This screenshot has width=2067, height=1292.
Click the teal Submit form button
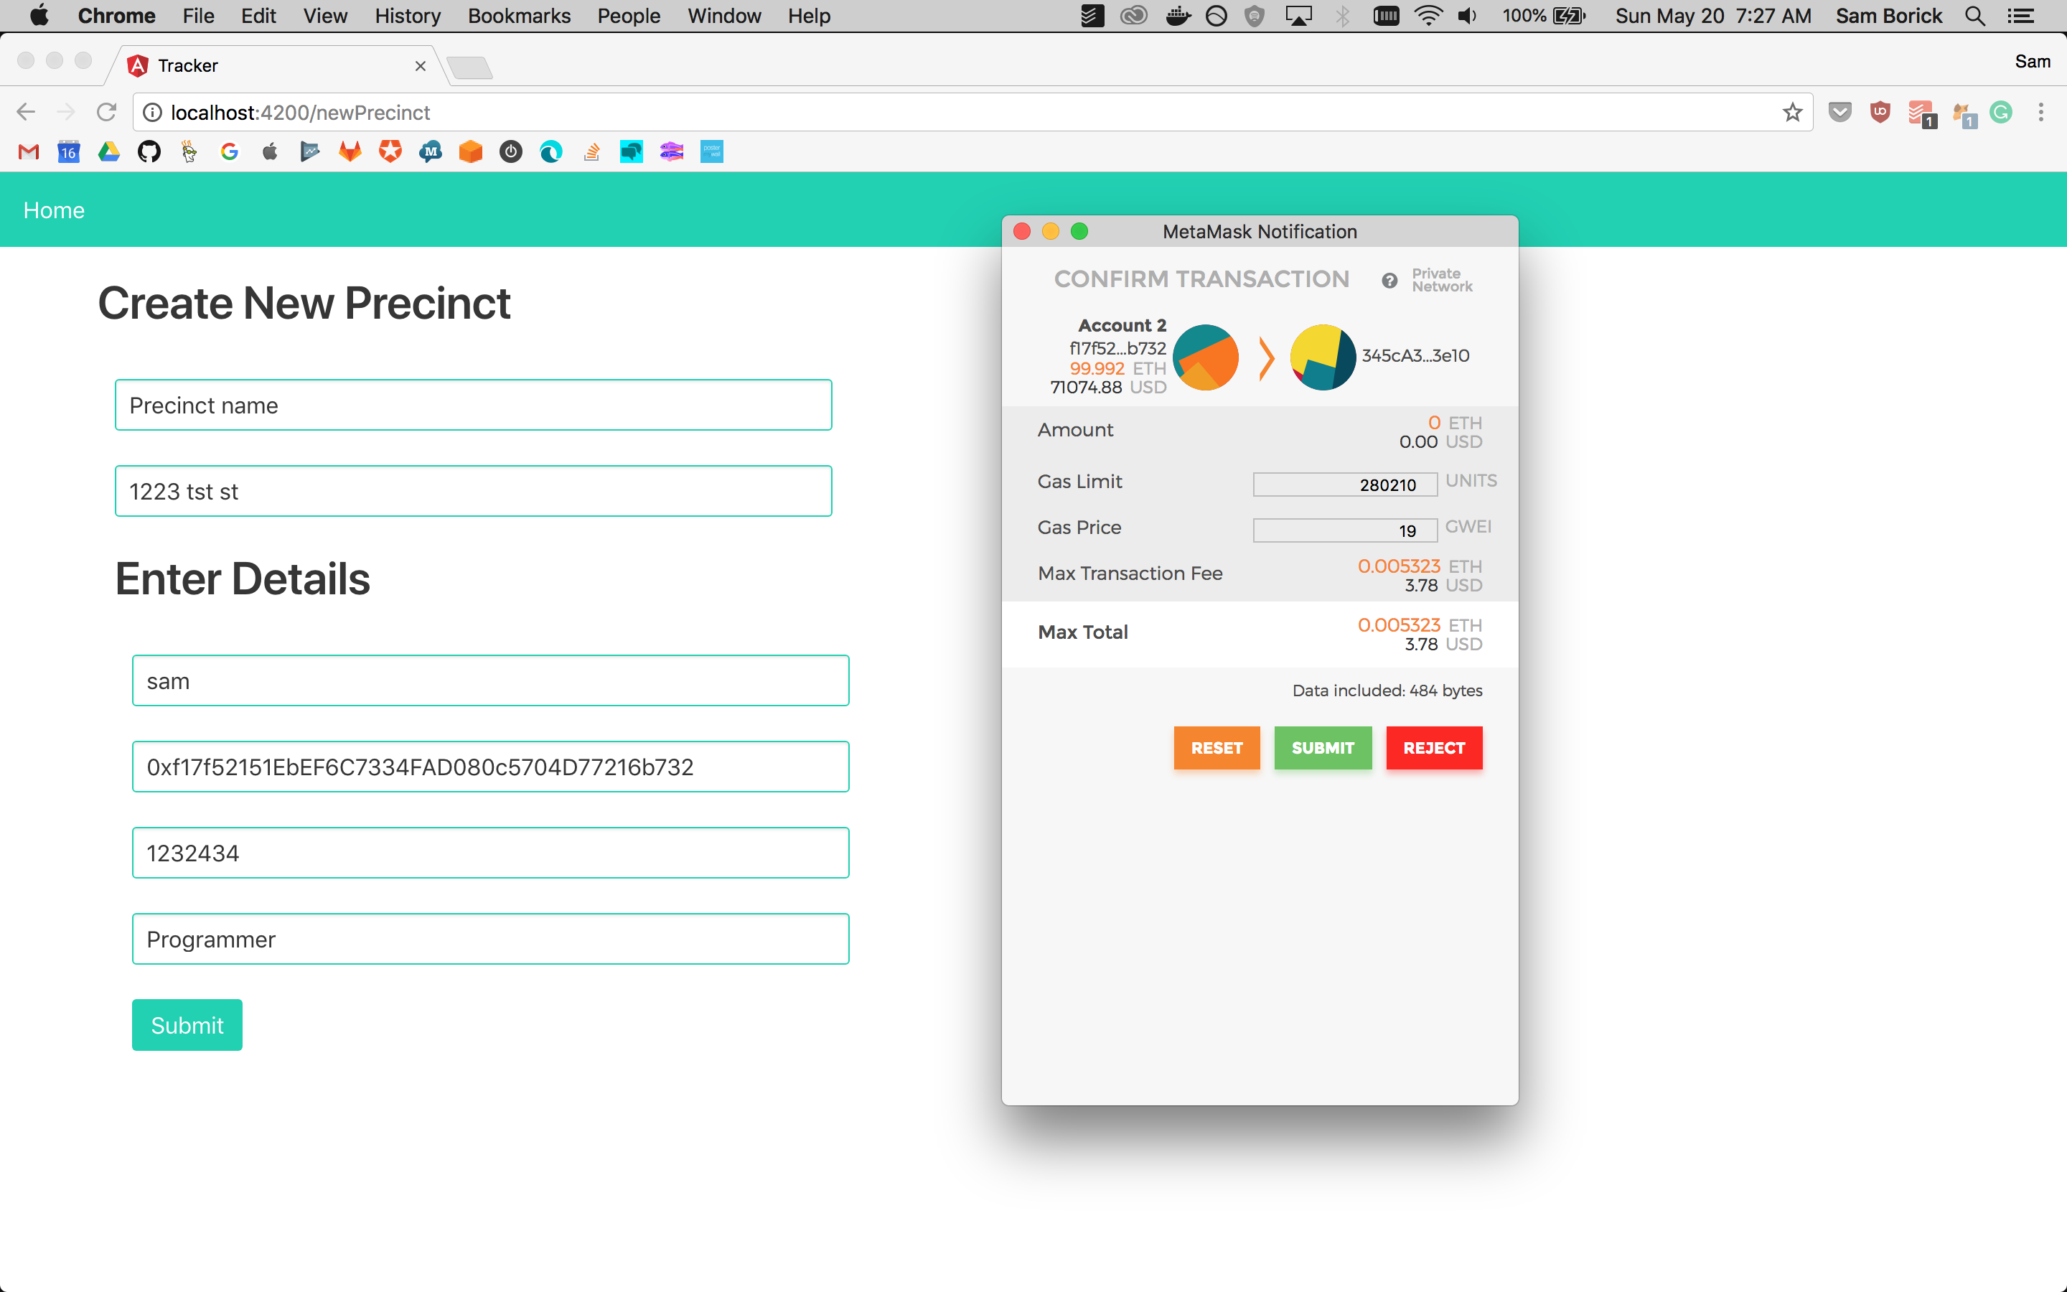pos(187,1024)
